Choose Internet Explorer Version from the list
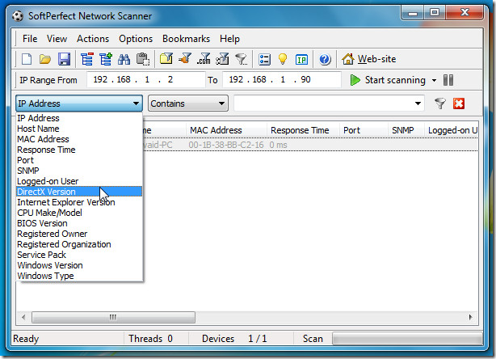This screenshot has width=496, height=359. (79, 202)
